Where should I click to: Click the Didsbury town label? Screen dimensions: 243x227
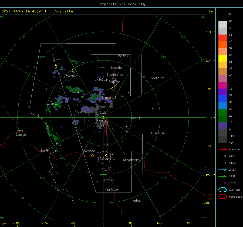[102, 121]
